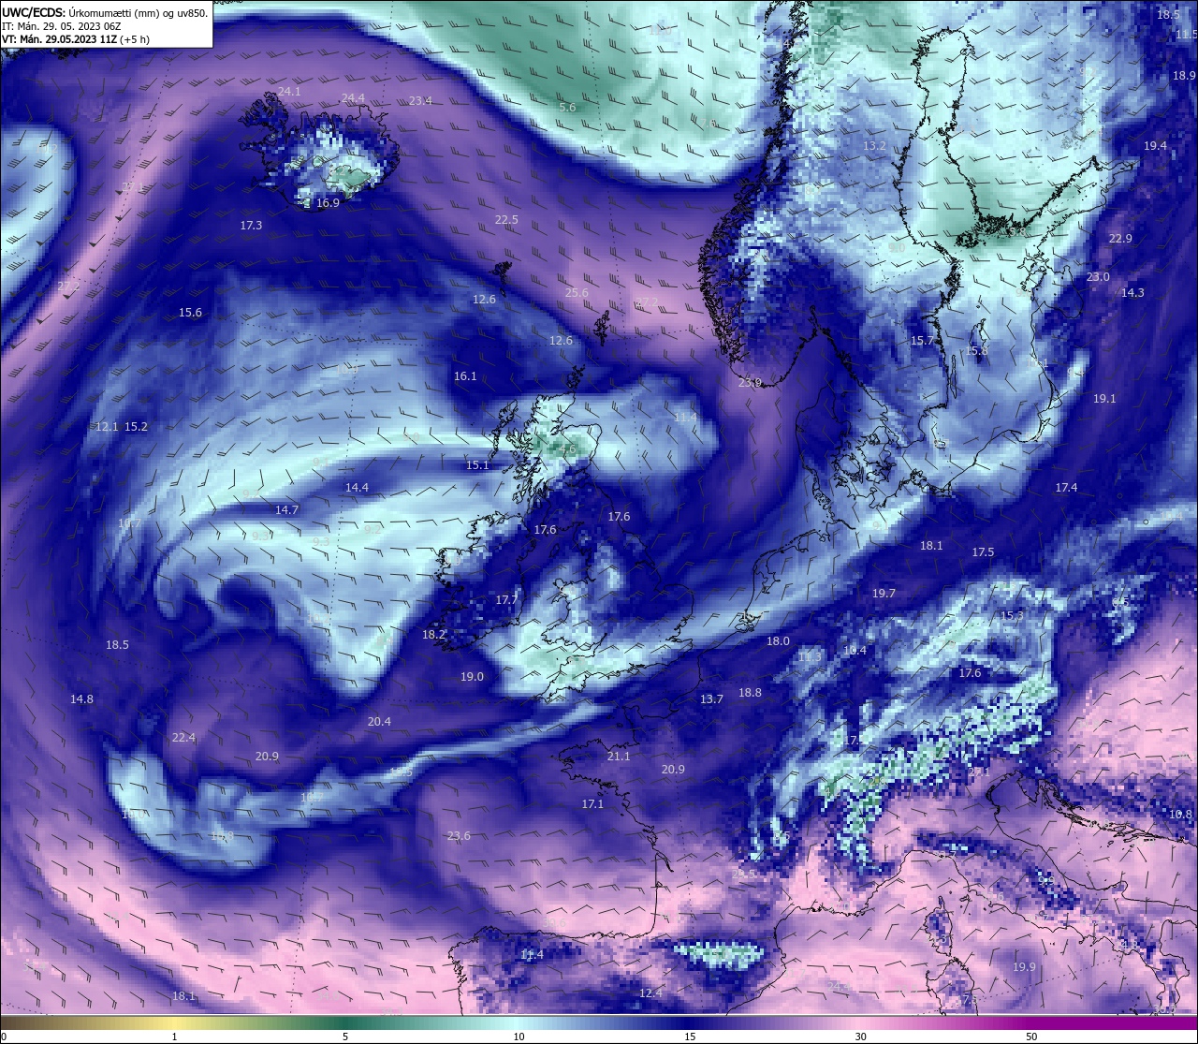
Task: Click the 10 label on colour scale
Action: coord(519,1037)
